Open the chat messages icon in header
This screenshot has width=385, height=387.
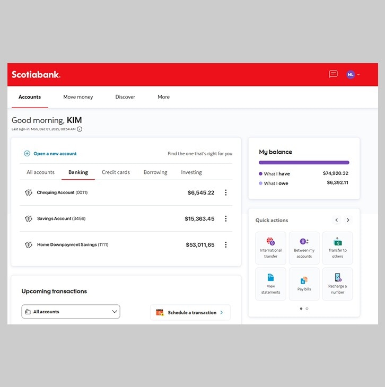pos(333,74)
